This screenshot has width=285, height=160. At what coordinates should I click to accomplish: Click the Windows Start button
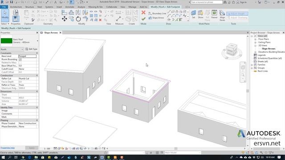click(3, 157)
